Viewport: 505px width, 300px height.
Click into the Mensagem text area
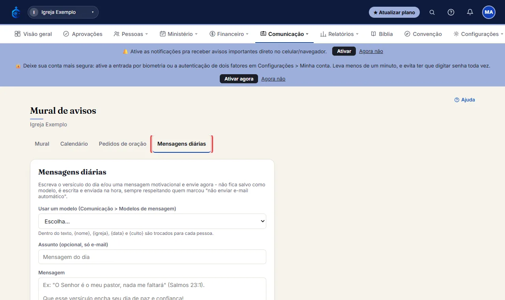pyautogui.click(x=152, y=289)
